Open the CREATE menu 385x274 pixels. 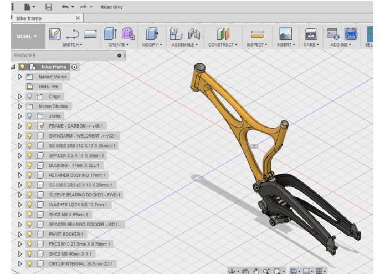tap(119, 45)
